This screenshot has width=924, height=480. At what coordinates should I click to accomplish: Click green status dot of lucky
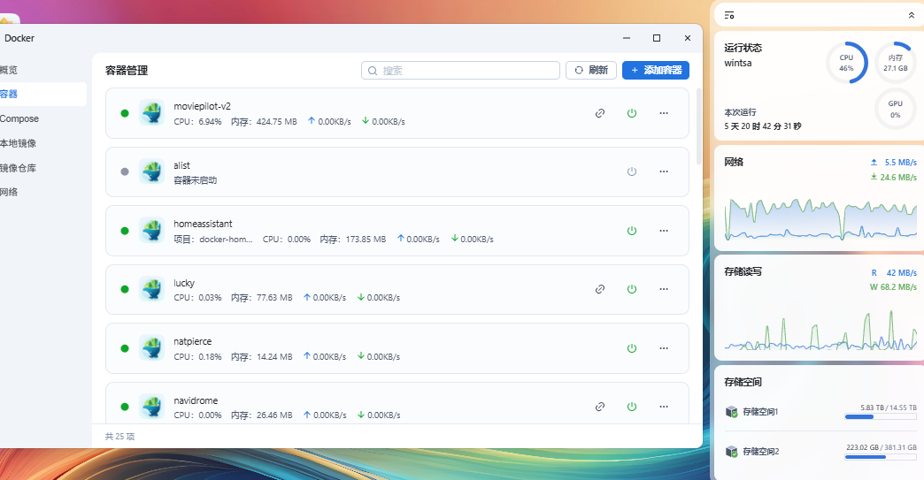[x=124, y=289]
